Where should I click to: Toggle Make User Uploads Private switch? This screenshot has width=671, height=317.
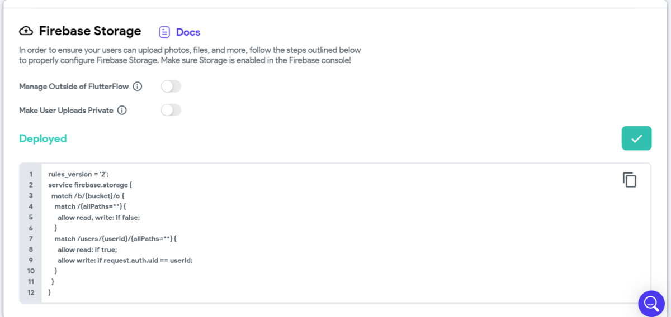[x=171, y=111]
